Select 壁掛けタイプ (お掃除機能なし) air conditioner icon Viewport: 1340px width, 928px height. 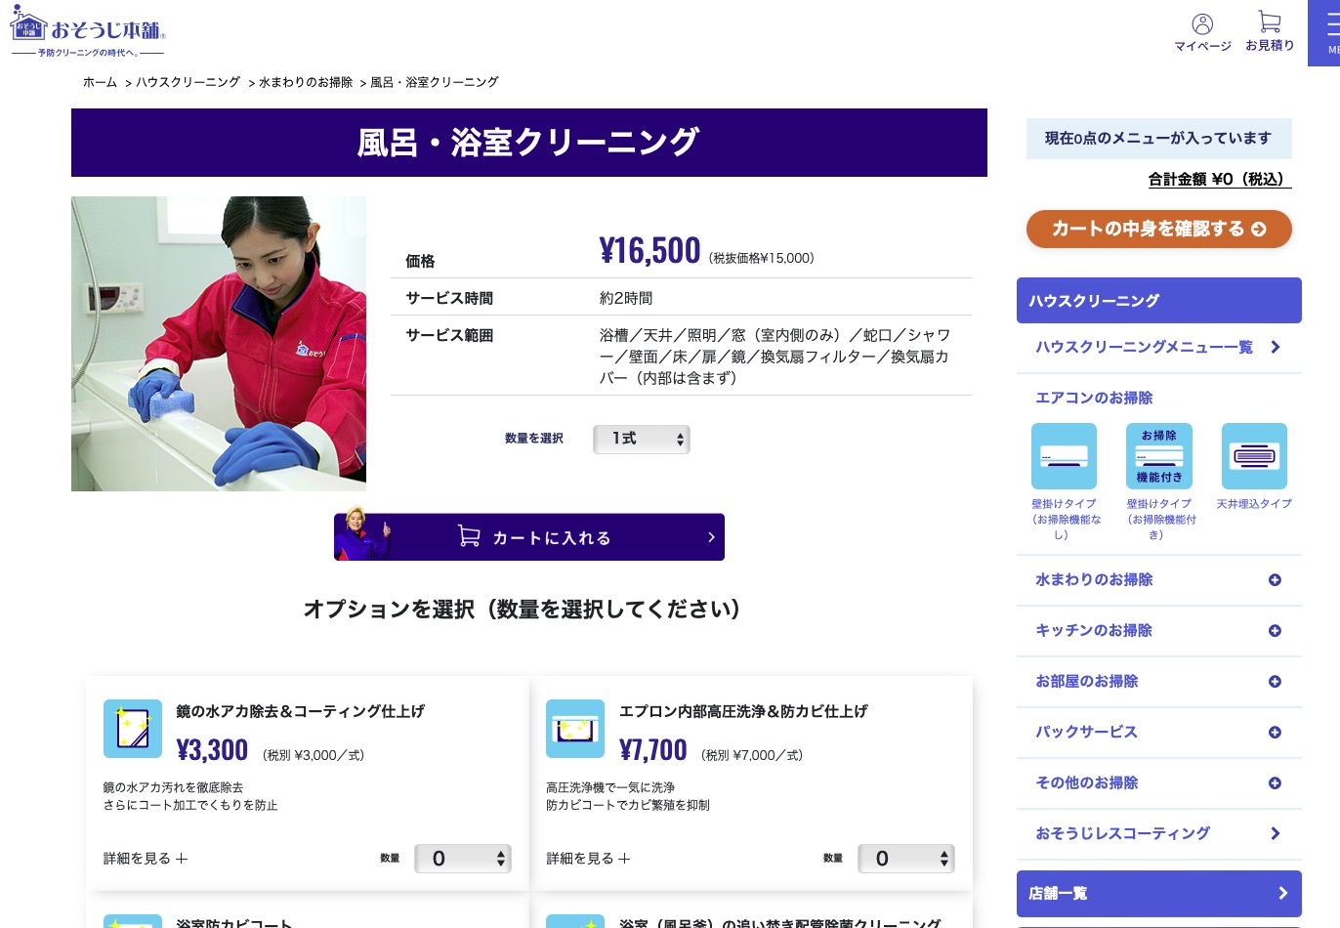pyautogui.click(x=1064, y=456)
